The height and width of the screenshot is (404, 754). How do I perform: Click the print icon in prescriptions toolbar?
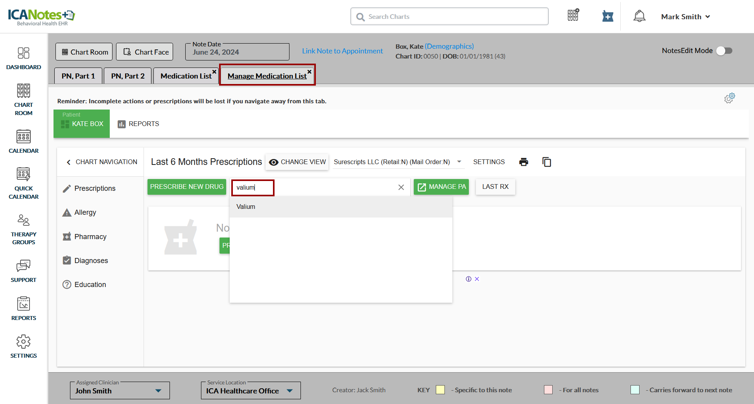click(524, 162)
